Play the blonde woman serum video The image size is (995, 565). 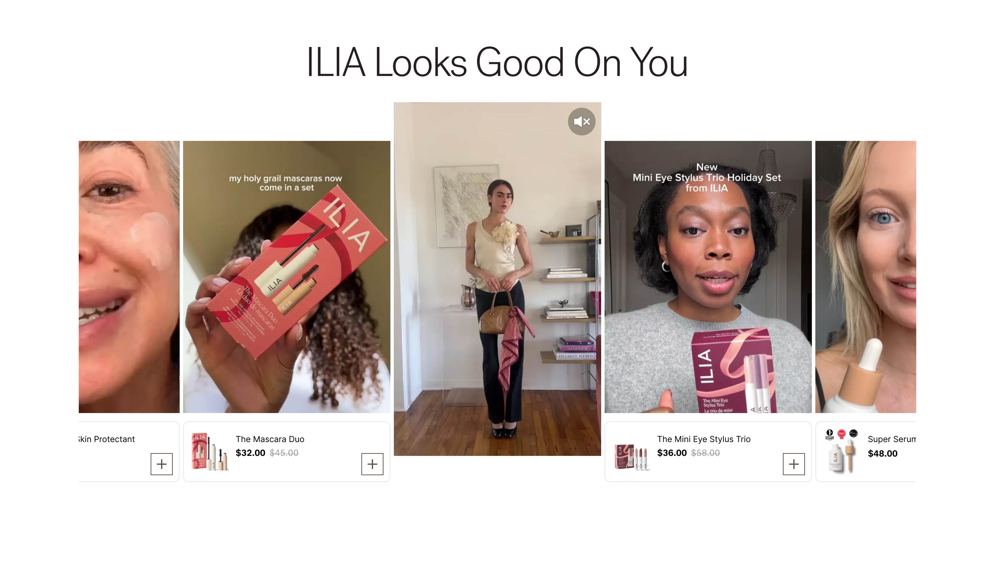pos(865,277)
